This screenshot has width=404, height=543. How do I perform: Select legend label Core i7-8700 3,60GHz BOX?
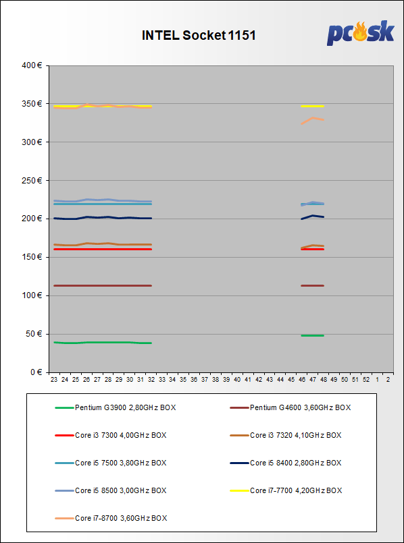click(x=121, y=519)
